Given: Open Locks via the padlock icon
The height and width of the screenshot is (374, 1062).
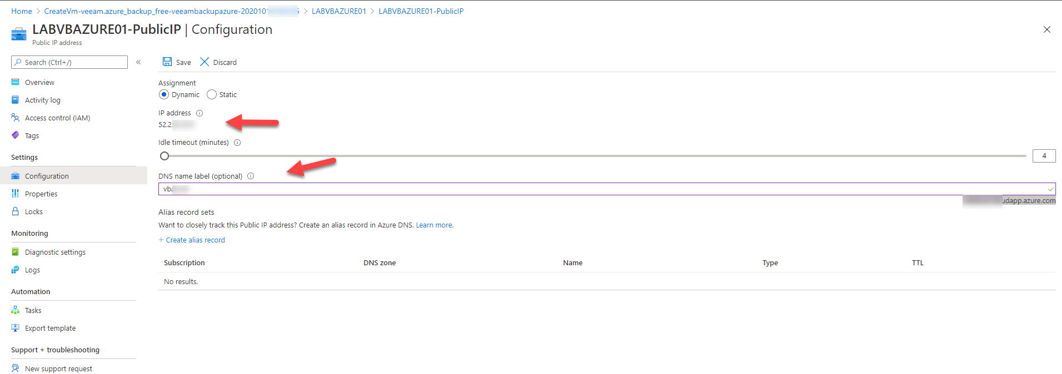Looking at the screenshot, I should pos(16,211).
